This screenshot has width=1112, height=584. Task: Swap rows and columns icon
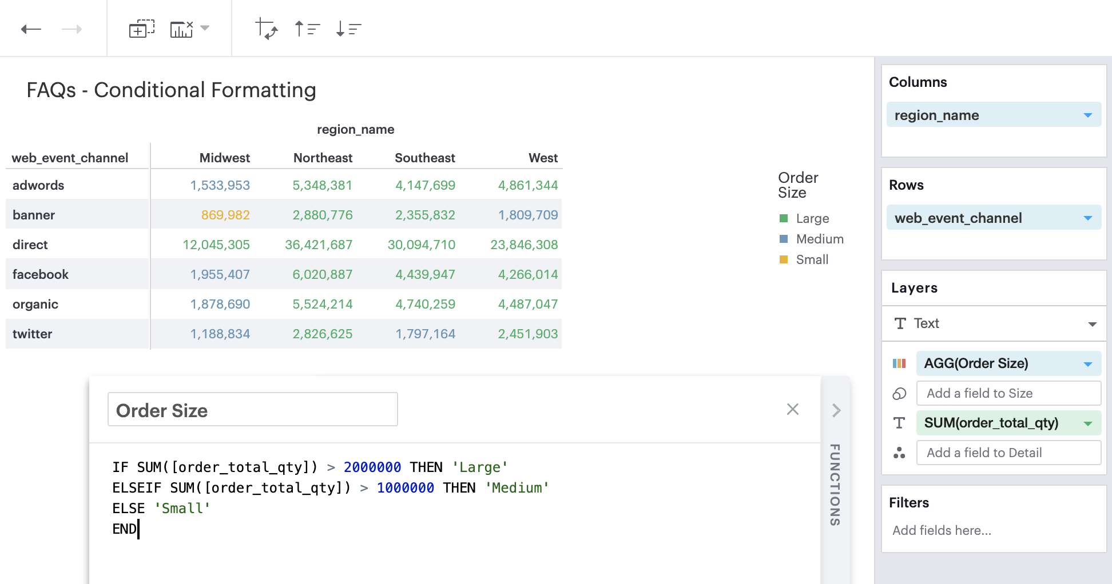(x=266, y=29)
